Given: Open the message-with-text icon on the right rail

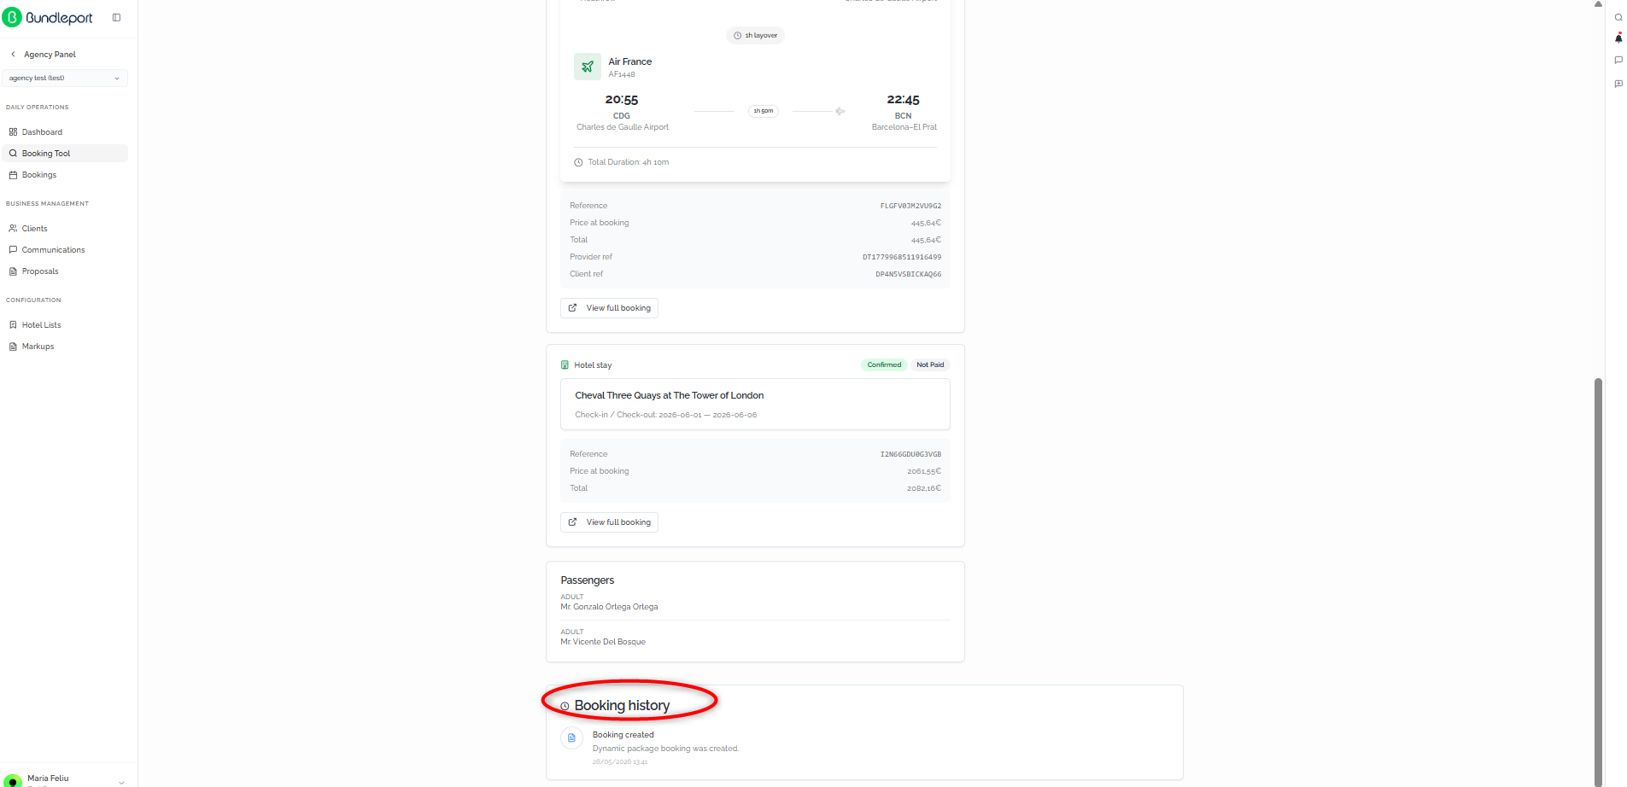Looking at the screenshot, I should 1618,83.
